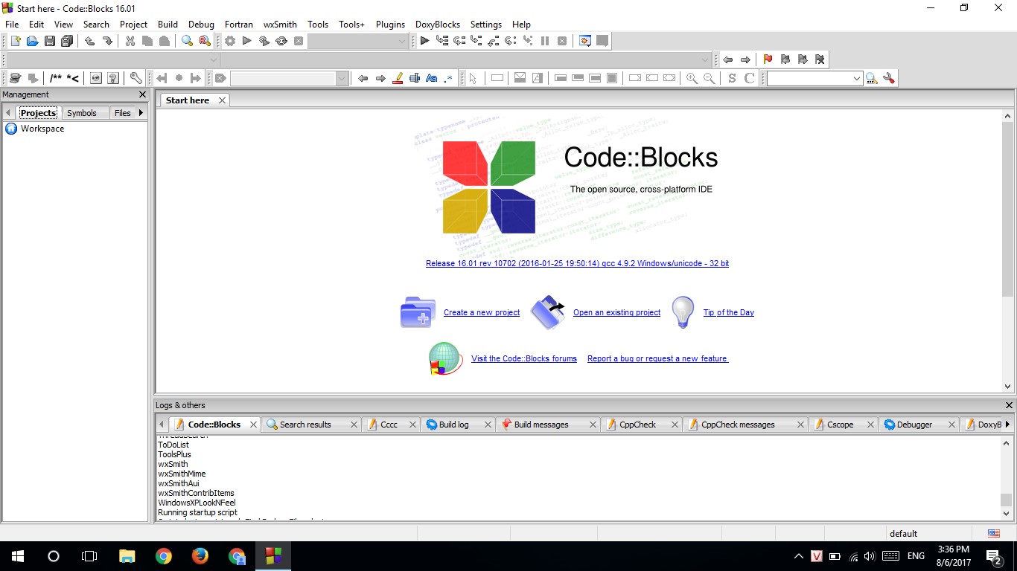
Task: Select the Workspace tree item
Action: pyautogui.click(x=42, y=129)
